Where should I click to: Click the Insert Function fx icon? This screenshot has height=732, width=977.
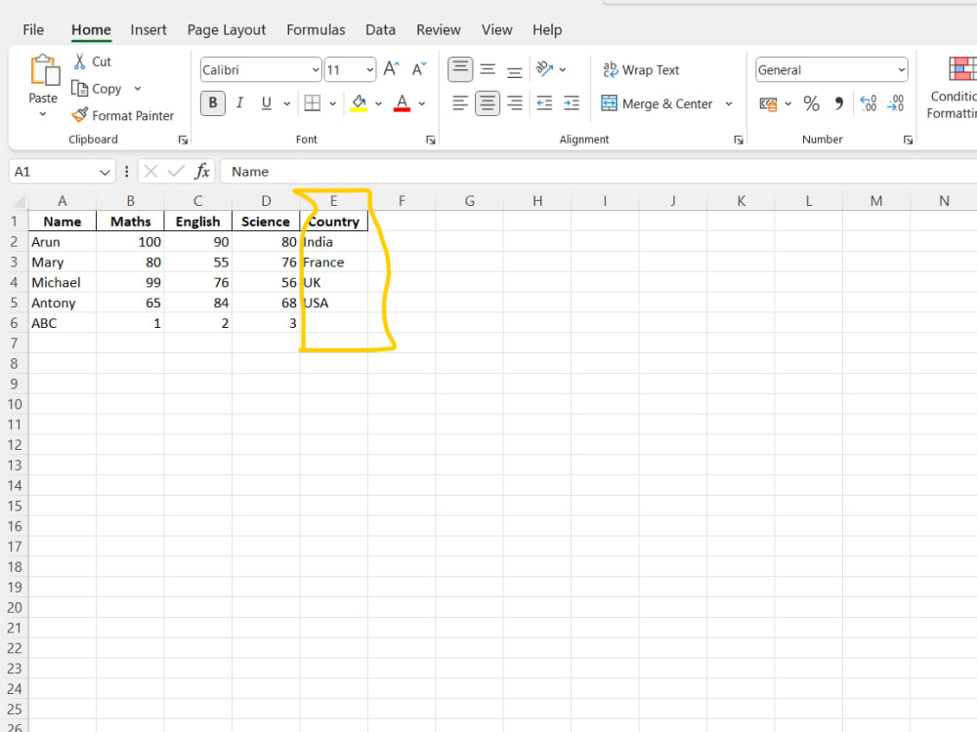[x=202, y=171]
